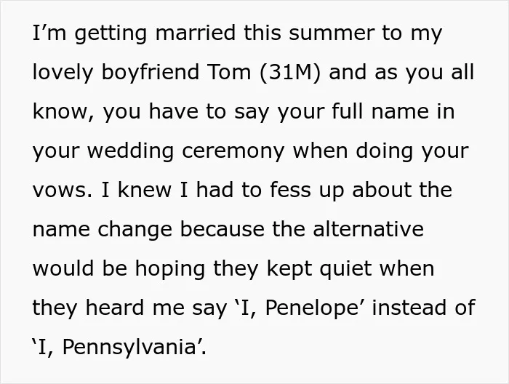Viewport: 509px width, 384px height.
Task: Click the '(31M)' age tag
Action: click(290, 73)
